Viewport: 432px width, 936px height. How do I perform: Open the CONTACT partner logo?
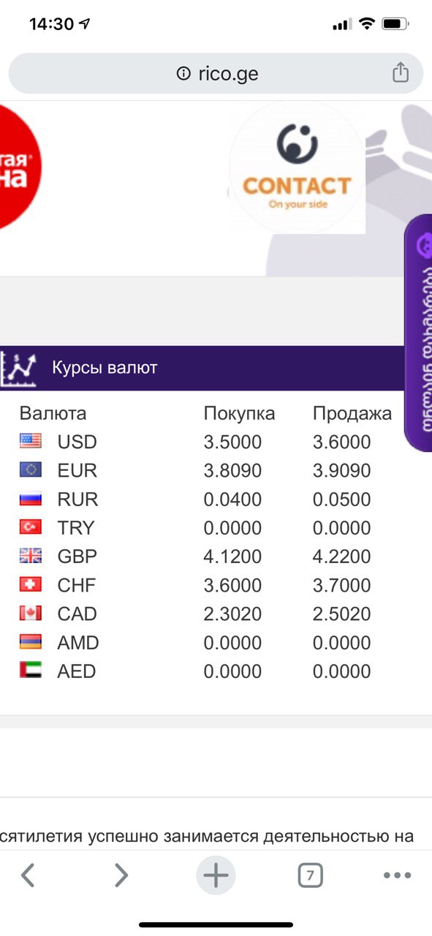coord(297,169)
